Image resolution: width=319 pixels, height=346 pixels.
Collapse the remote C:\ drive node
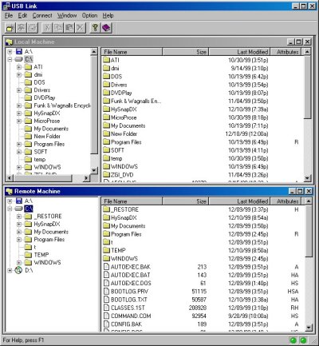(x=10, y=209)
